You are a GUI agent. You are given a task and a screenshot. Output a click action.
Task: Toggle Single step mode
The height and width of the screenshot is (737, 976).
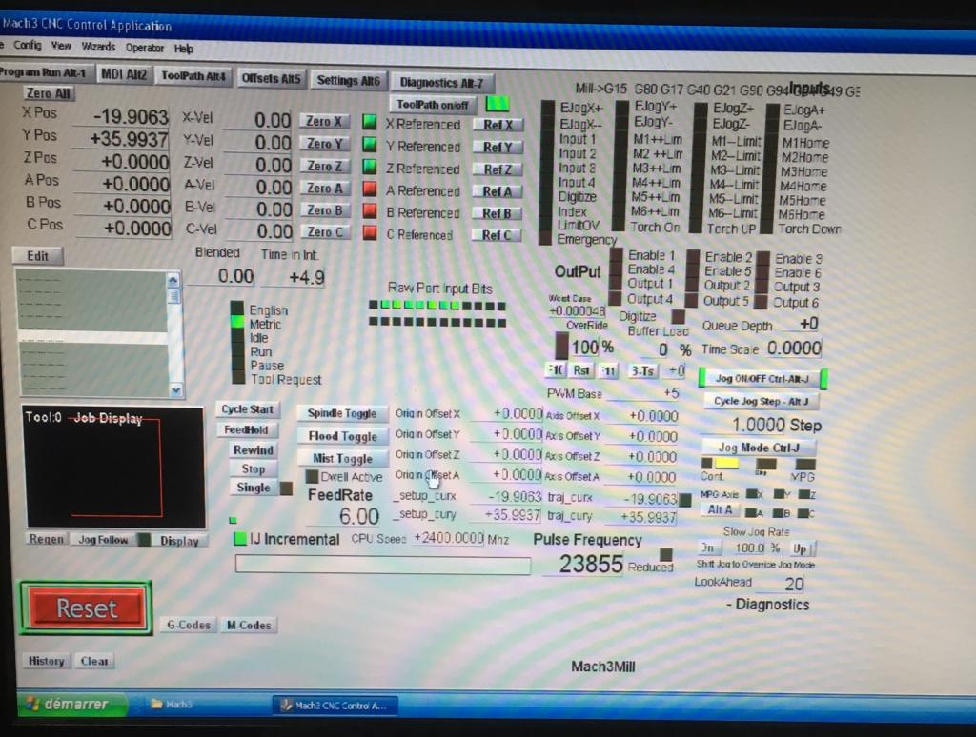254,488
